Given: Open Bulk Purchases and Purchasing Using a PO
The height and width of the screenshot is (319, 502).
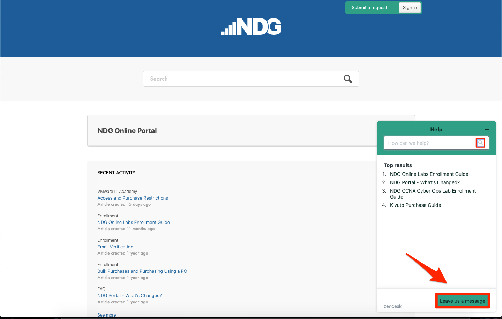Looking at the screenshot, I should tap(142, 271).
